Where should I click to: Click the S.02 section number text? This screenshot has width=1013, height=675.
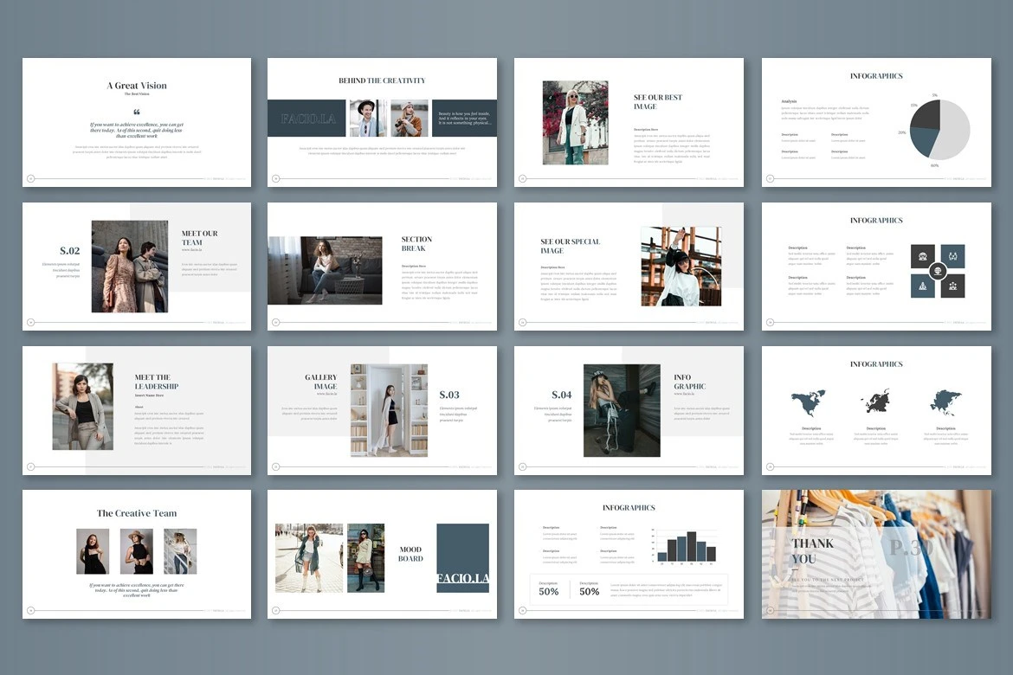point(70,251)
